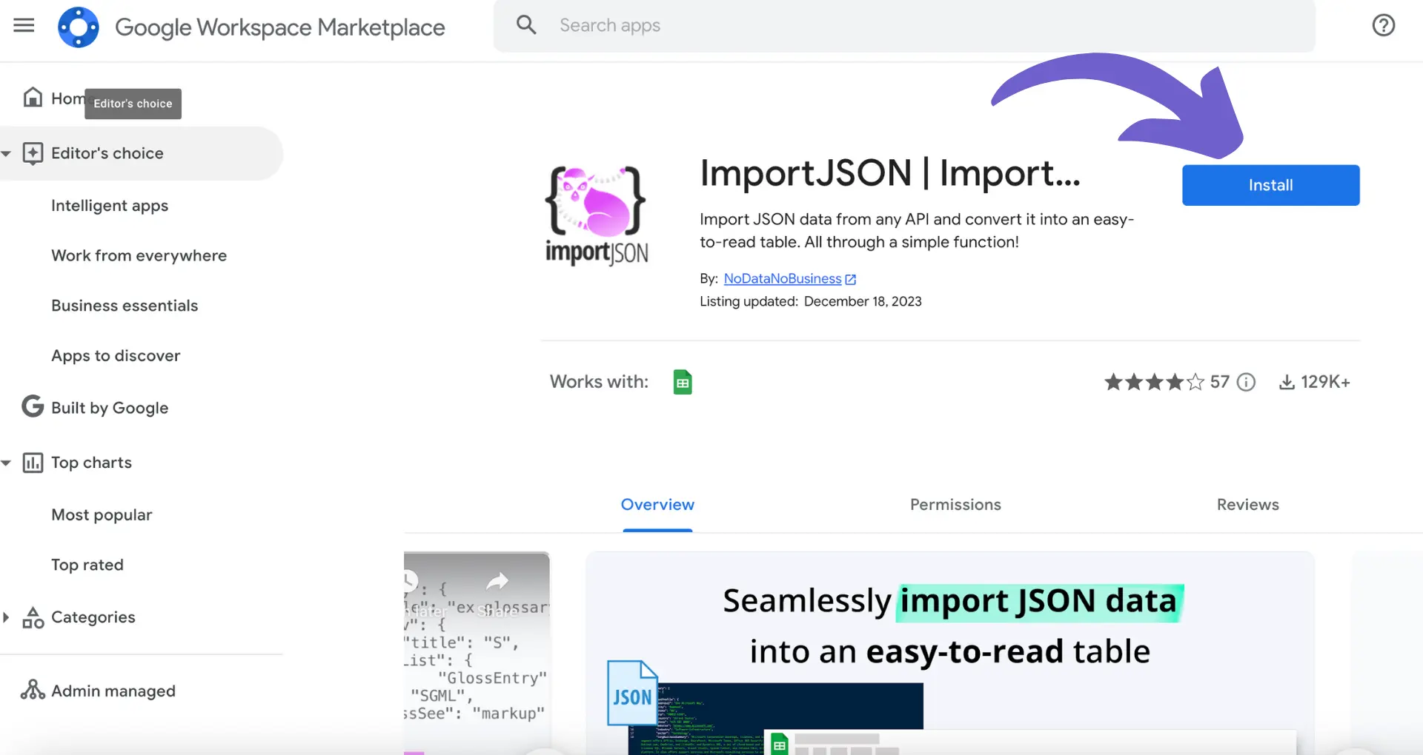The image size is (1423, 755).
Task: Open Business essentials in sidebar
Action: [125, 306]
